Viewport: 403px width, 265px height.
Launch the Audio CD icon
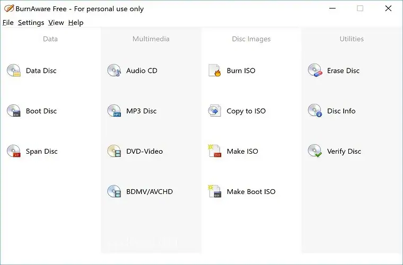pos(114,70)
